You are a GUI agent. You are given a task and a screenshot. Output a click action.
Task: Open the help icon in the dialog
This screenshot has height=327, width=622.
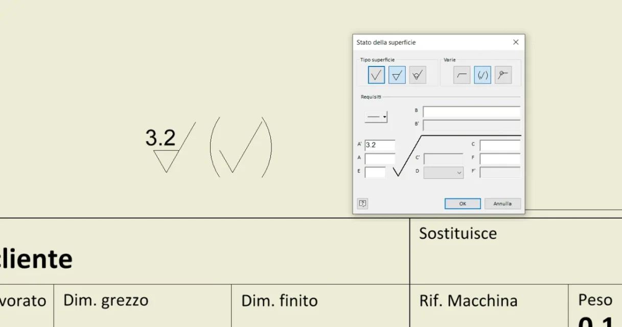point(362,203)
